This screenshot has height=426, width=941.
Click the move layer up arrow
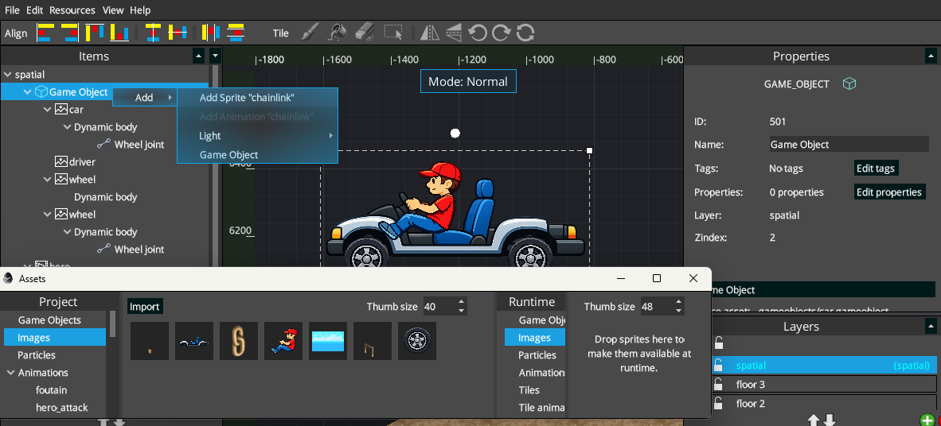[814, 420]
